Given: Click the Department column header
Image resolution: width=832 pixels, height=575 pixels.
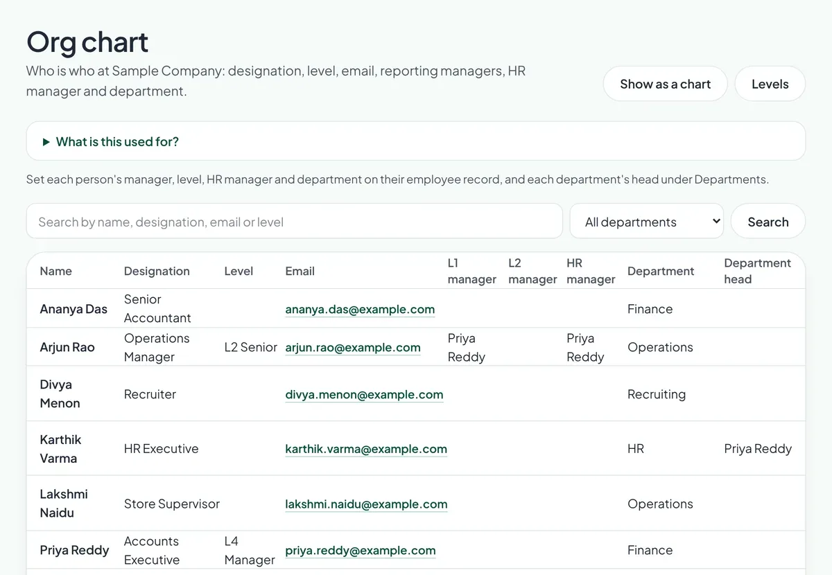Looking at the screenshot, I should tap(661, 271).
